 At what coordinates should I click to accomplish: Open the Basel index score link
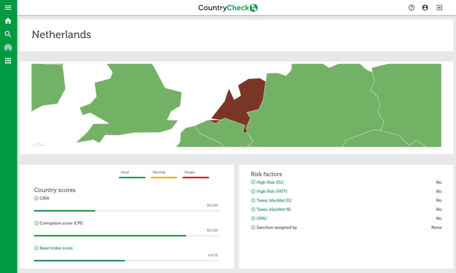point(56,248)
